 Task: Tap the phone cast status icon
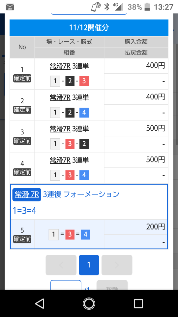[96, 7]
